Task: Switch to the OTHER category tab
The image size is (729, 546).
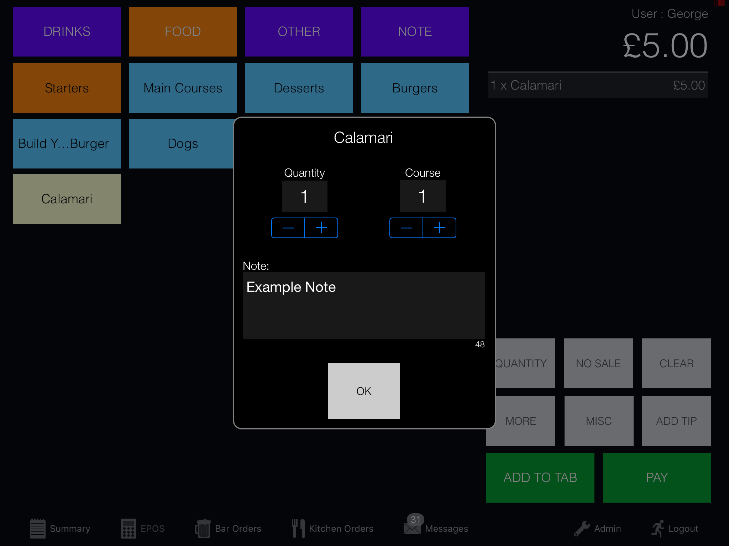Action: pyautogui.click(x=299, y=32)
